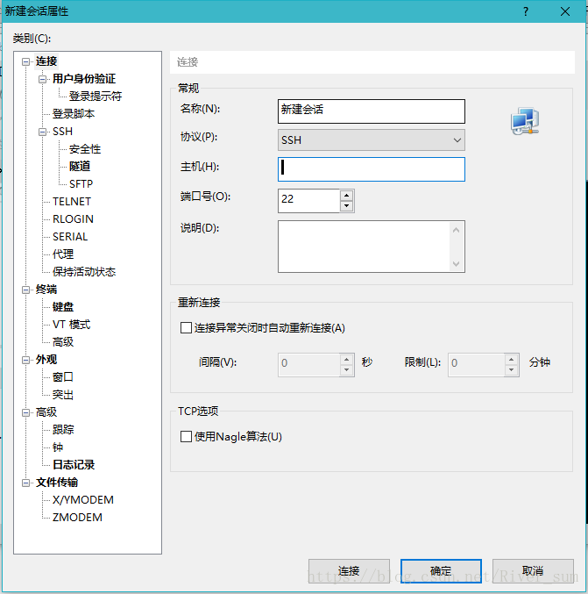Image resolution: width=588 pixels, height=594 pixels.
Task: Select 代理 tree item
Action: pyautogui.click(x=63, y=254)
